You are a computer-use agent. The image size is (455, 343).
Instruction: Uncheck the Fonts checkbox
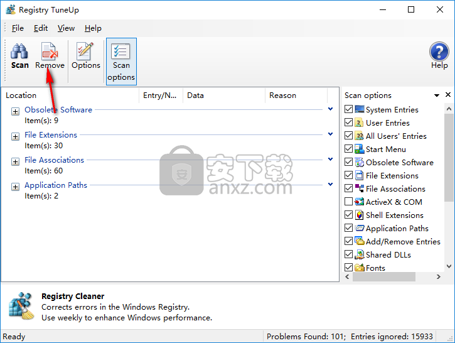click(x=348, y=267)
